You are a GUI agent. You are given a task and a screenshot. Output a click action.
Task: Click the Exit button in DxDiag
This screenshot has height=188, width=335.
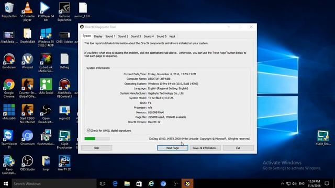(238, 148)
